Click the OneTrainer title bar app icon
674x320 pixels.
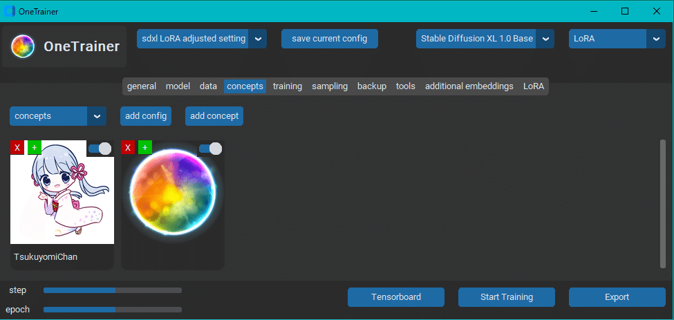10,11
